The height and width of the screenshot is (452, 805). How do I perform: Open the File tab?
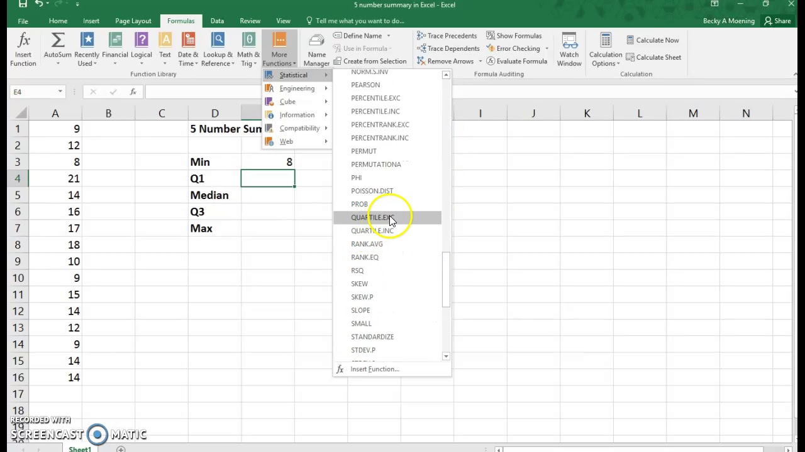23,21
